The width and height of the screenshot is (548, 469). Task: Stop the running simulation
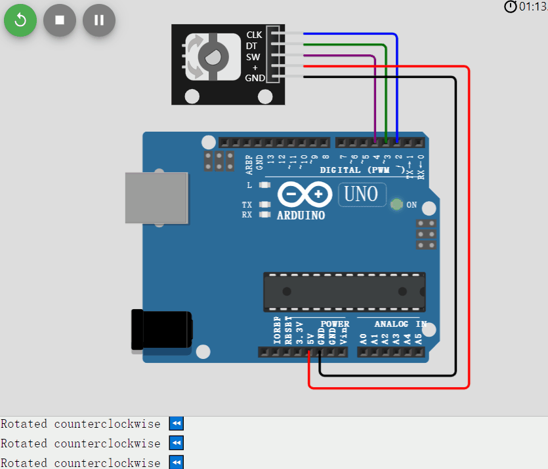pos(60,20)
